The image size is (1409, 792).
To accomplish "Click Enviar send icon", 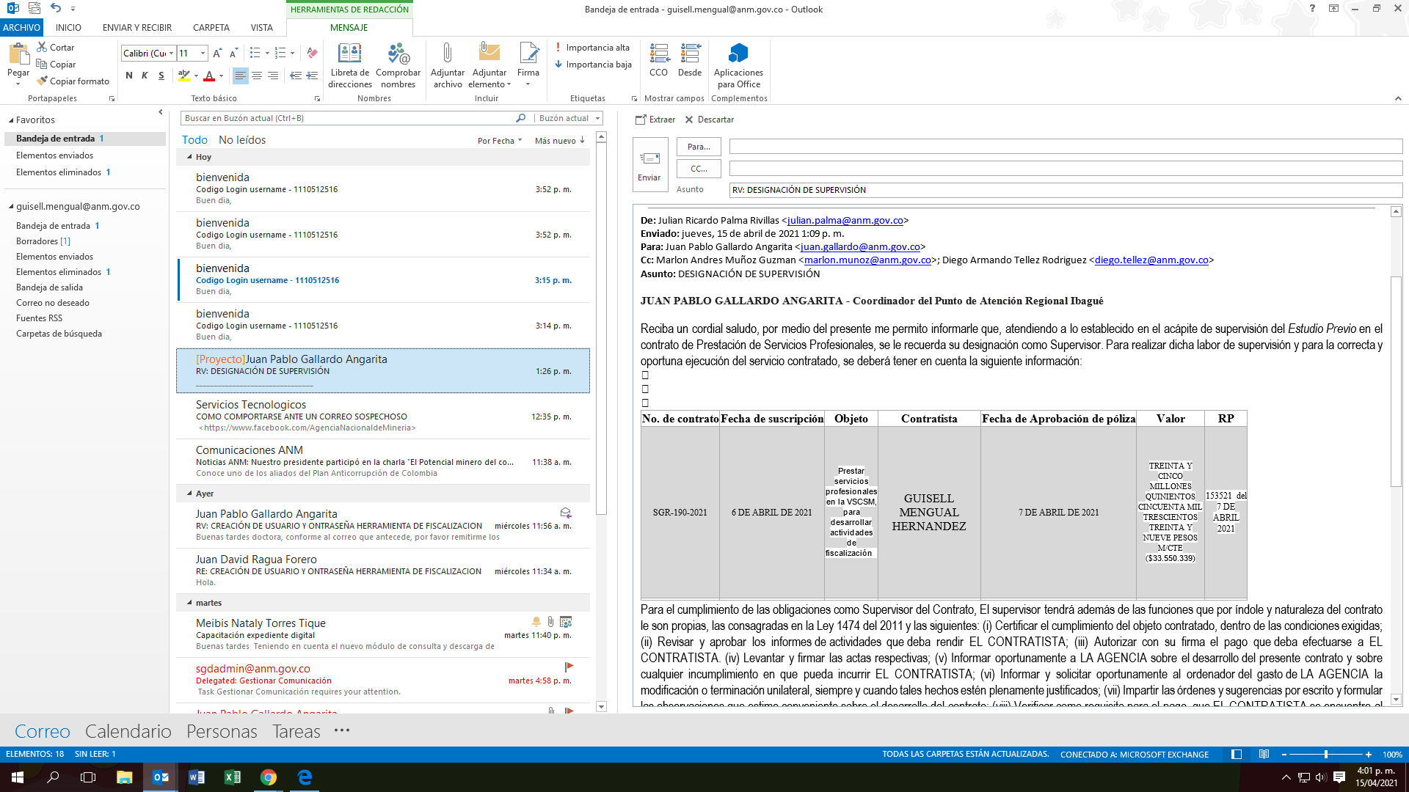I will (649, 158).
